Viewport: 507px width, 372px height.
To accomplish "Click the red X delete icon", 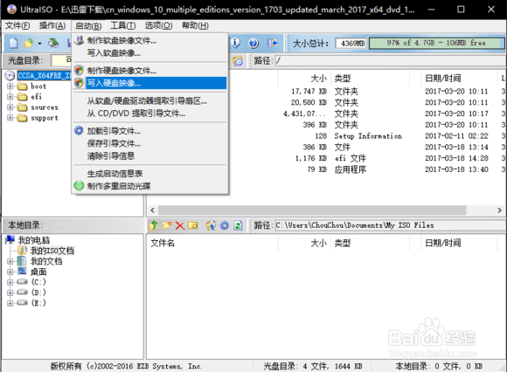I will (180, 225).
